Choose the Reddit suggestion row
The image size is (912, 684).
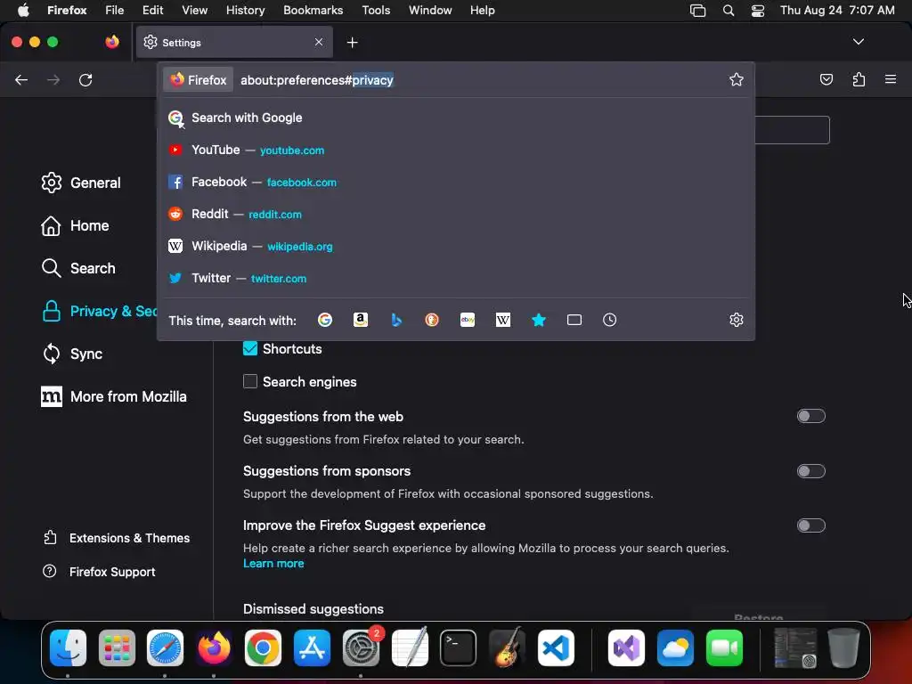(456, 214)
